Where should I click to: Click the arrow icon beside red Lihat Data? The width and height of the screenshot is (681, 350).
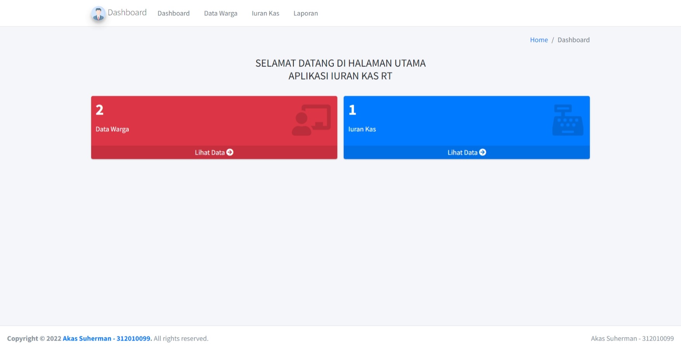[x=230, y=152]
